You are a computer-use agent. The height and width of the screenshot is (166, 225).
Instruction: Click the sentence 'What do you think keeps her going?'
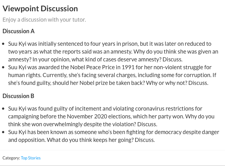pyautogui.click(x=90, y=140)
